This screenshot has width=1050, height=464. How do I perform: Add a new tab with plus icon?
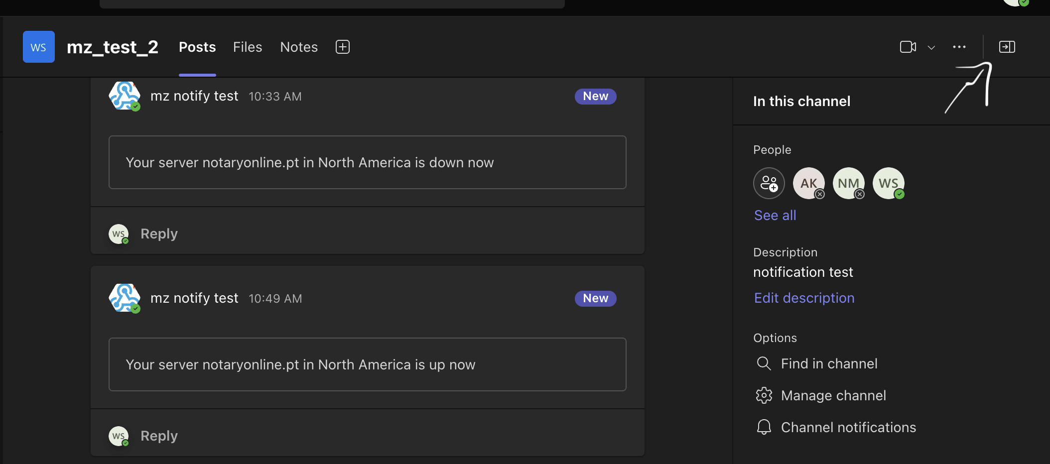pos(343,47)
